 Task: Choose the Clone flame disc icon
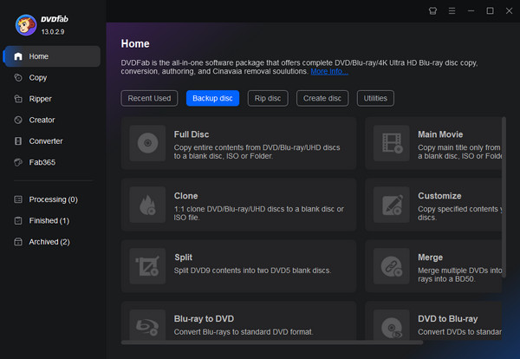(147, 205)
